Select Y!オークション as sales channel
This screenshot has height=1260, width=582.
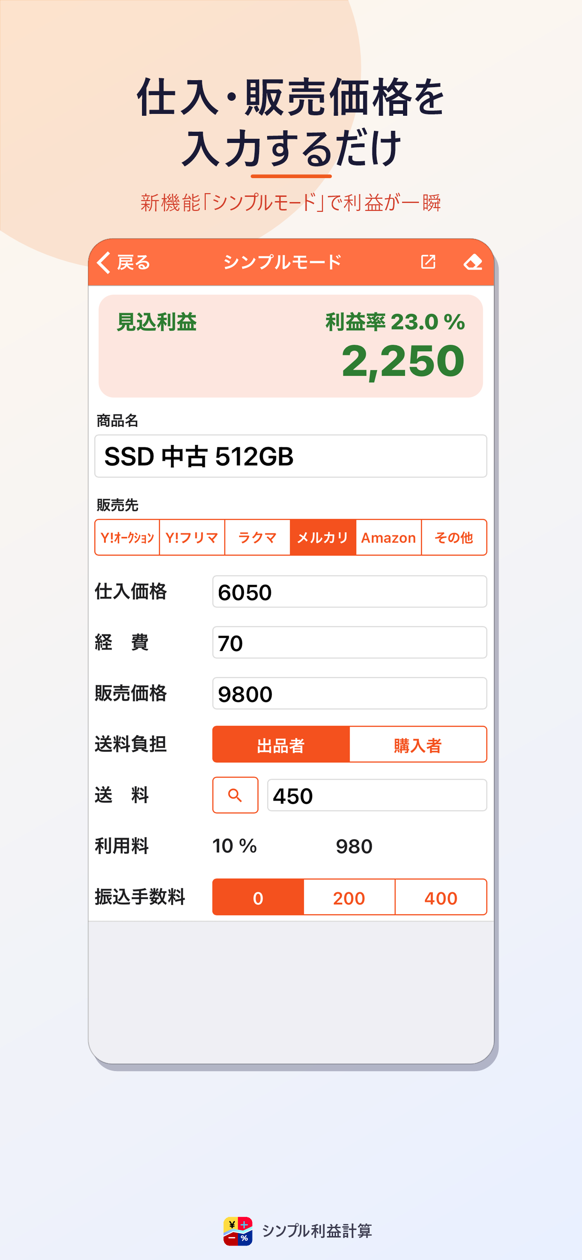[127, 538]
